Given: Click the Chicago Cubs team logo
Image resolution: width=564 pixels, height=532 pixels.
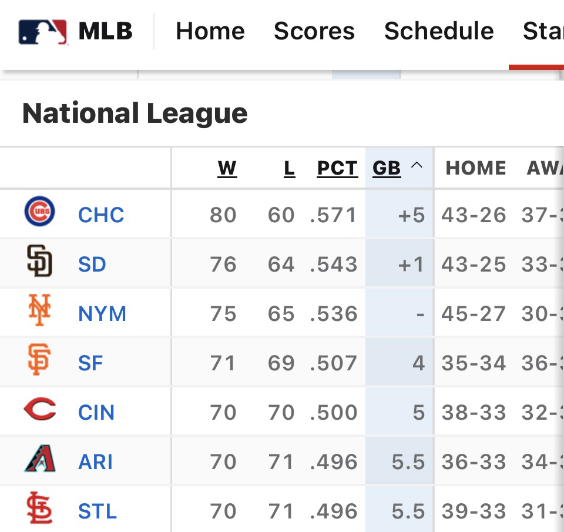Looking at the screenshot, I should click(x=39, y=212).
